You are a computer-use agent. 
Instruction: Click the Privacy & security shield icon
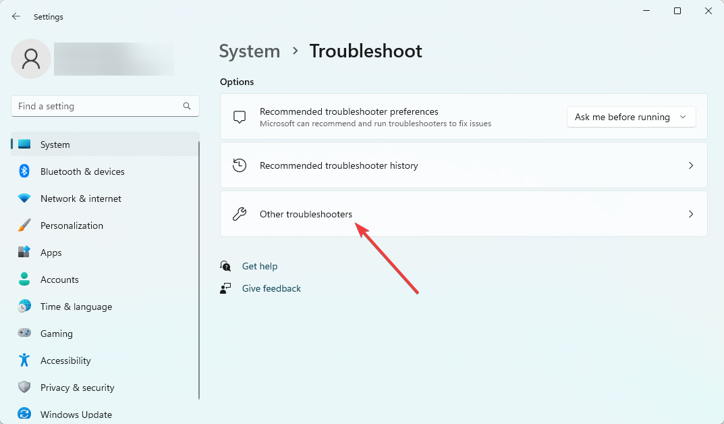coord(24,387)
